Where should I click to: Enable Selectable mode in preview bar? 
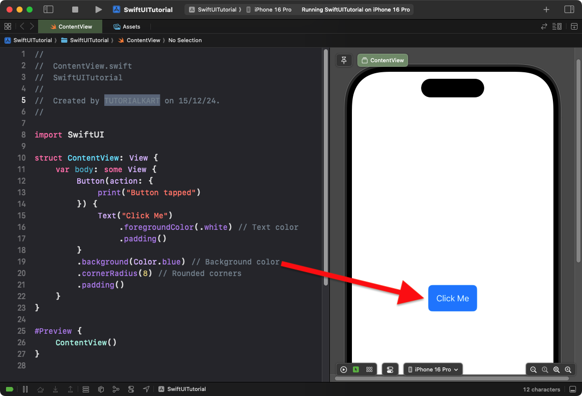[356, 369]
